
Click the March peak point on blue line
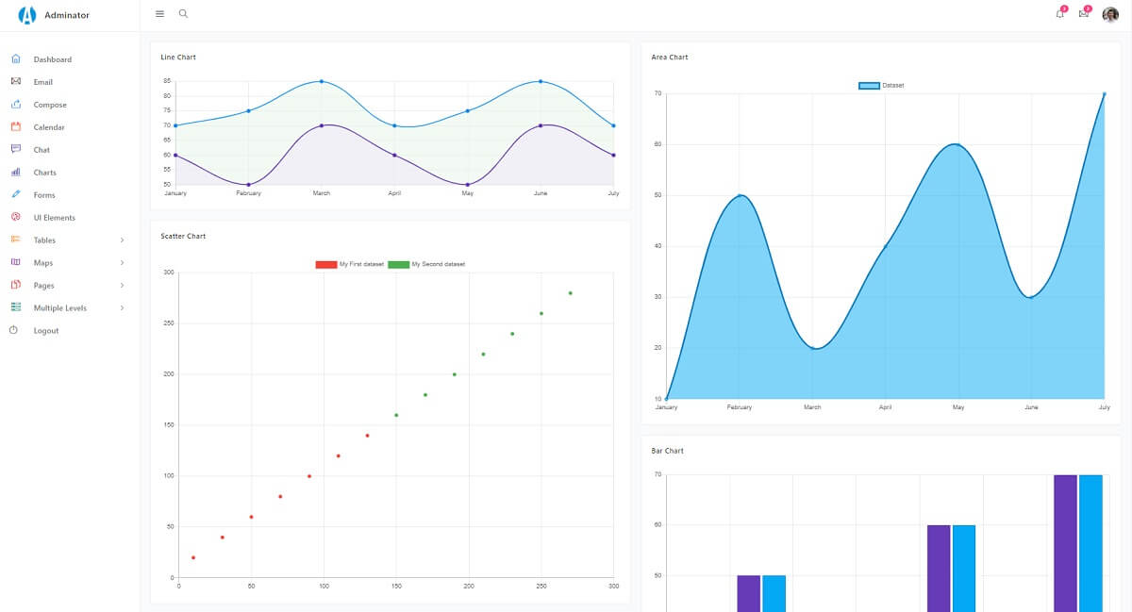(x=322, y=81)
